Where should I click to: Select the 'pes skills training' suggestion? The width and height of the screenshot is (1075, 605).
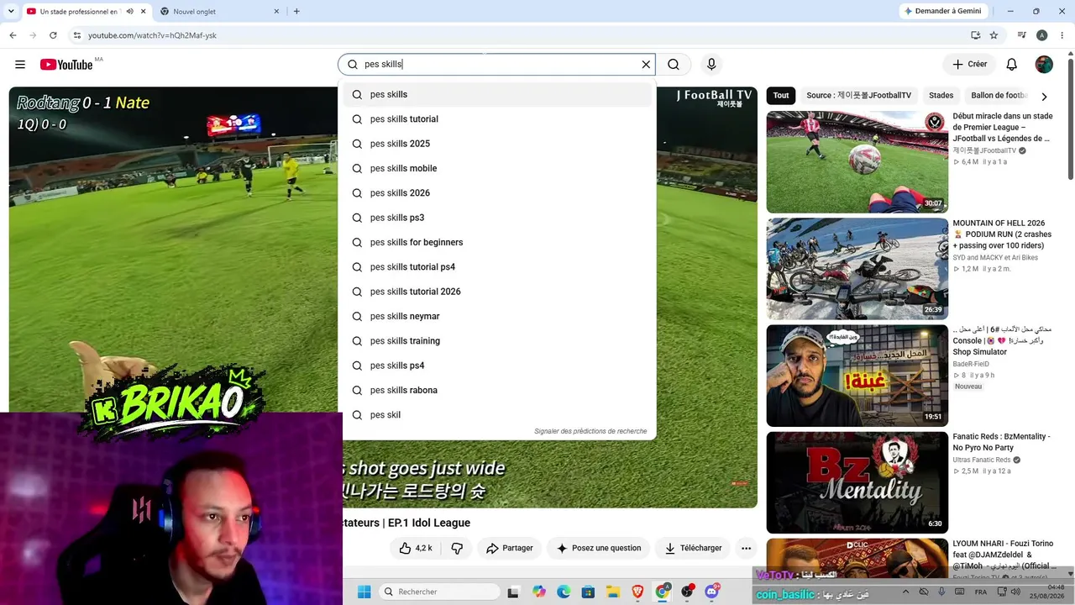pyautogui.click(x=497, y=341)
